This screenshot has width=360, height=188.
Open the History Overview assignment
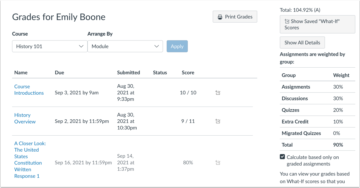pyautogui.click(x=25, y=118)
